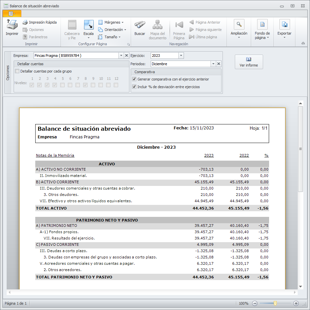Viewport: 310px width, 310px height.
Task: Enable Detallar cuentas por cada grupo
Action: pyautogui.click(x=17, y=71)
